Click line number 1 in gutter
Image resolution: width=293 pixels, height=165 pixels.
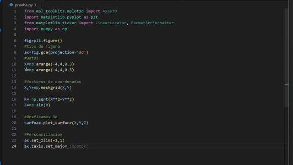(15, 11)
